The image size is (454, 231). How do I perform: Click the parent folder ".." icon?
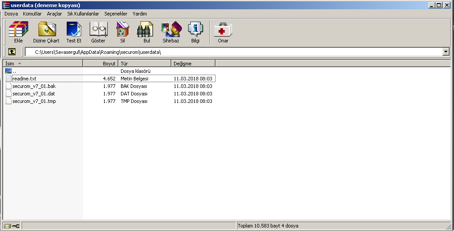(8, 71)
